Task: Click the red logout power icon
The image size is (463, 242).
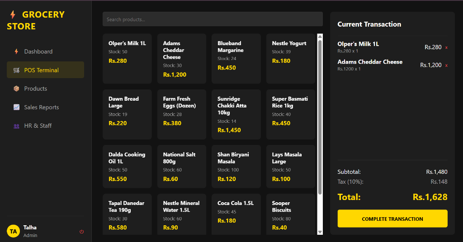Action: (82, 232)
